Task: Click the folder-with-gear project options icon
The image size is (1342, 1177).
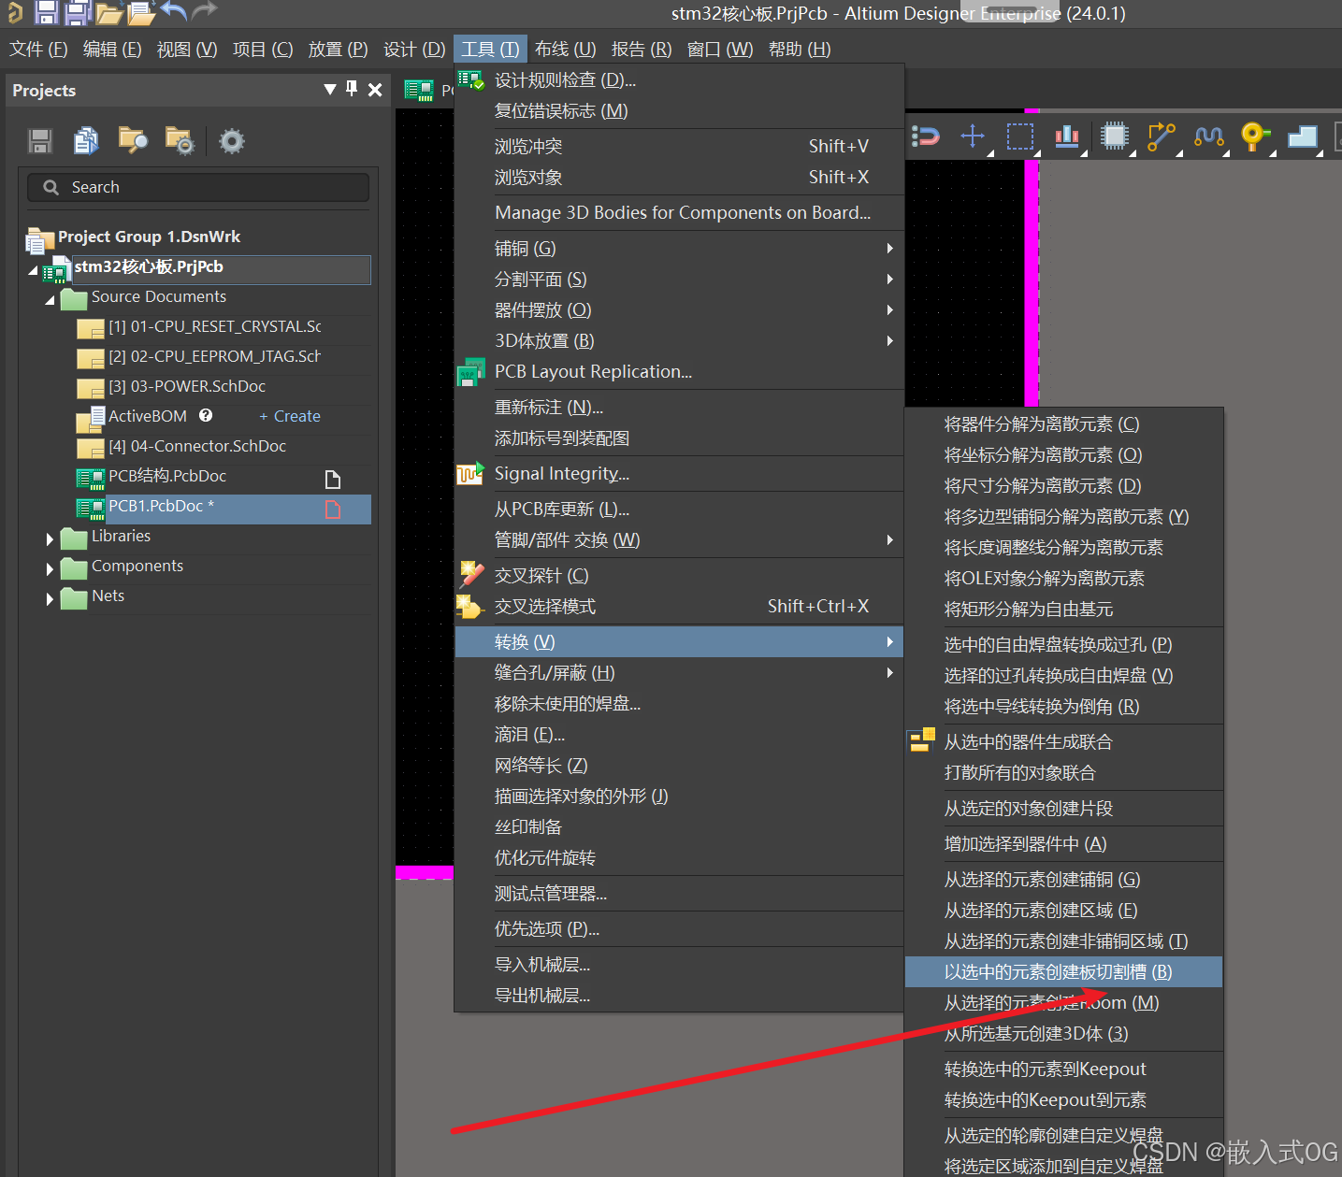Action: tap(179, 140)
